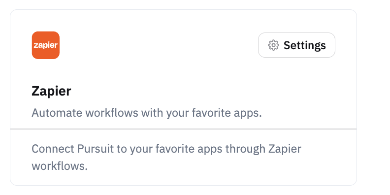Click the orange Zapier logo icon
Viewport: 390px width, 195px height.
45,45
